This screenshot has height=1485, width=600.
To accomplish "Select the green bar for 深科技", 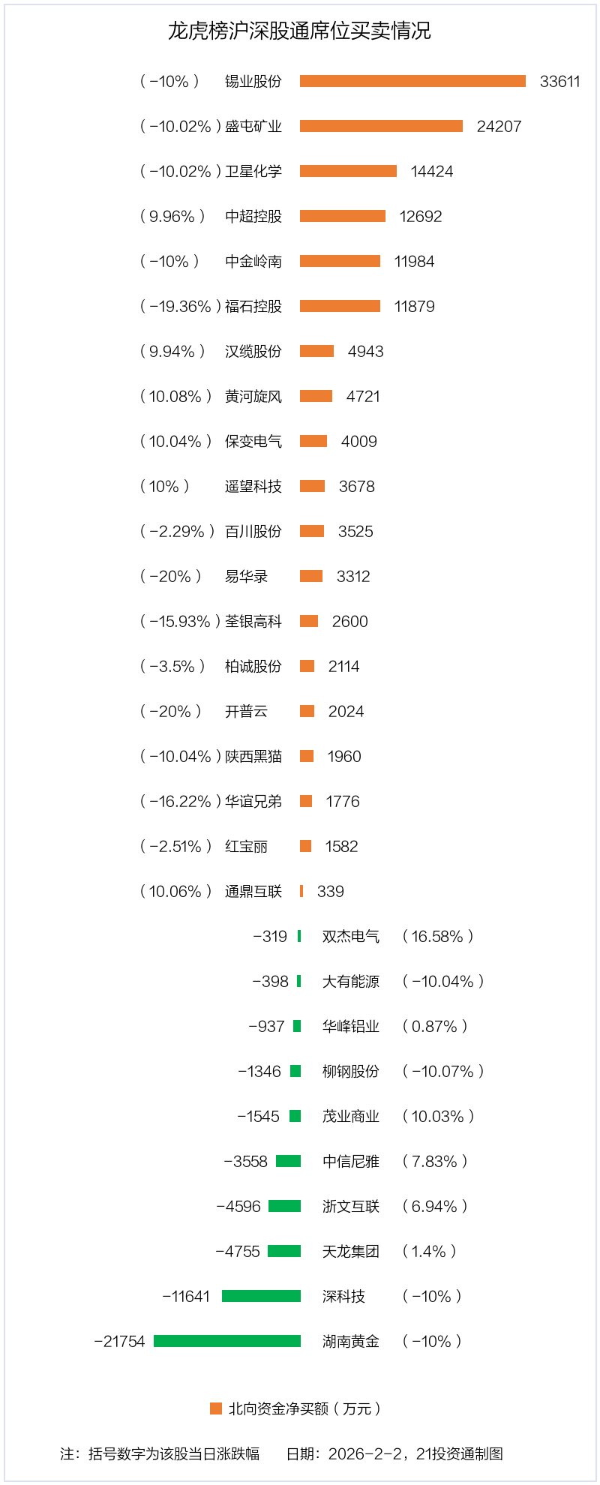I will [x=261, y=1296].
